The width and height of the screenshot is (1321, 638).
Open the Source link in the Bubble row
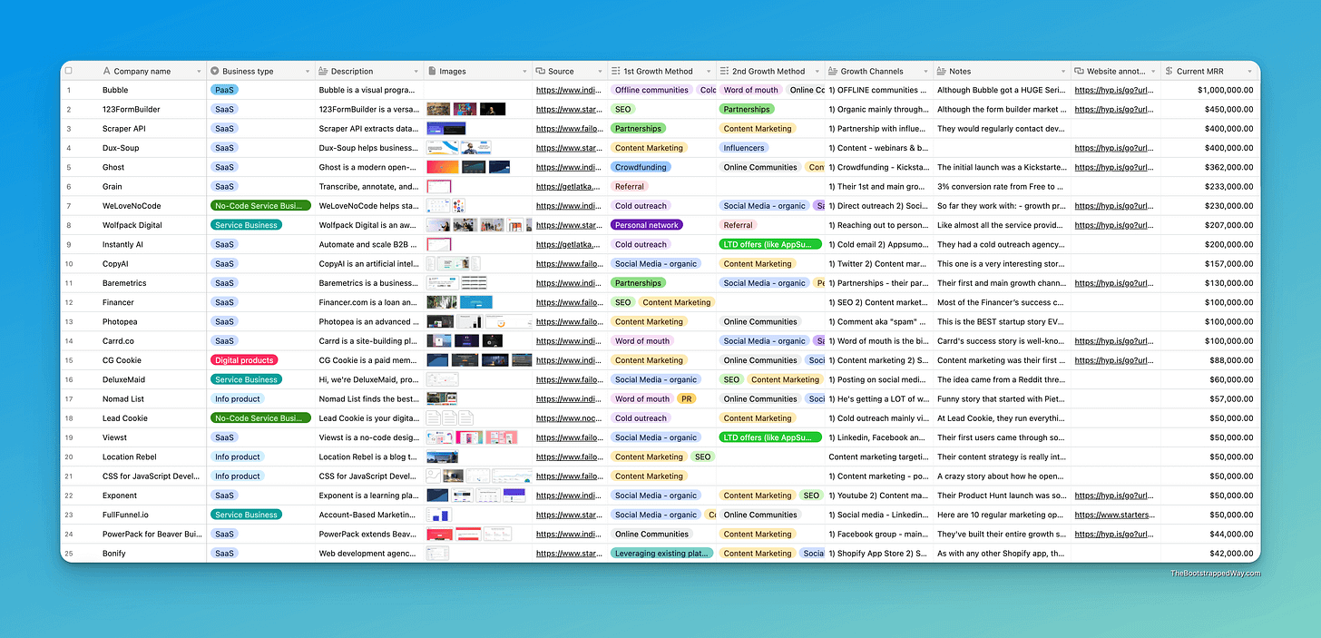[x=568, y=90]
